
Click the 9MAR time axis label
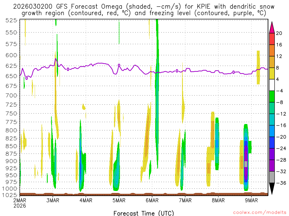click(251, 200)
